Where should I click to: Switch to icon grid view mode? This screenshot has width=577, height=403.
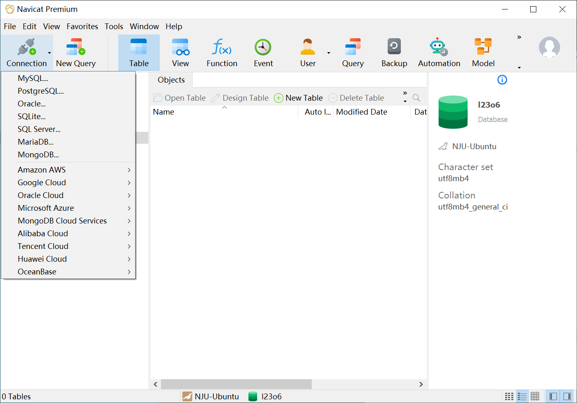click(509, 396)
